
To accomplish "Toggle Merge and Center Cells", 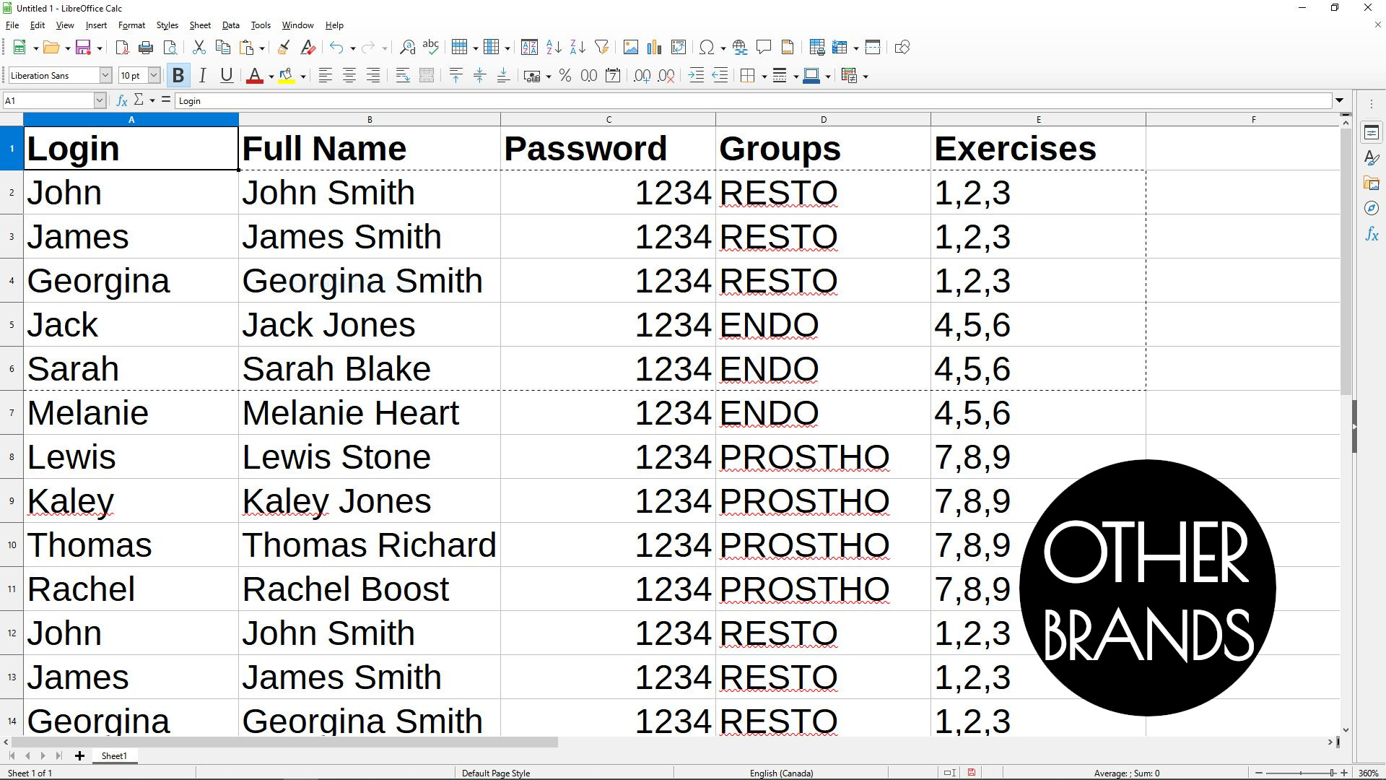I will [427, 76].
